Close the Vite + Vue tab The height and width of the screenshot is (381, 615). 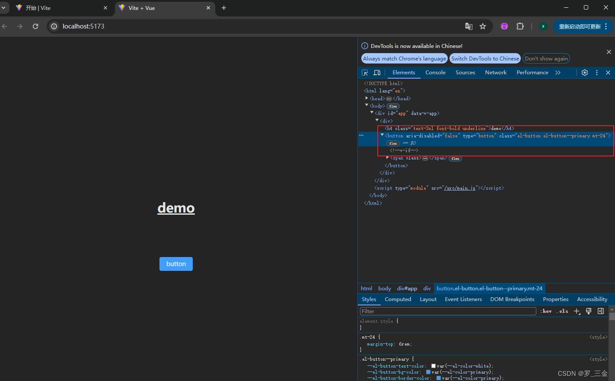[208, 8]
